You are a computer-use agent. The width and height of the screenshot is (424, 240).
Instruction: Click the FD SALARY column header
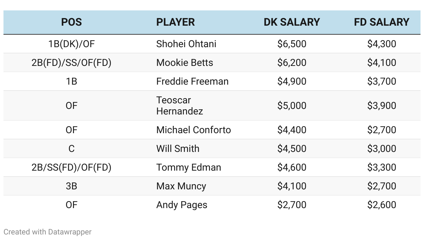382,22
